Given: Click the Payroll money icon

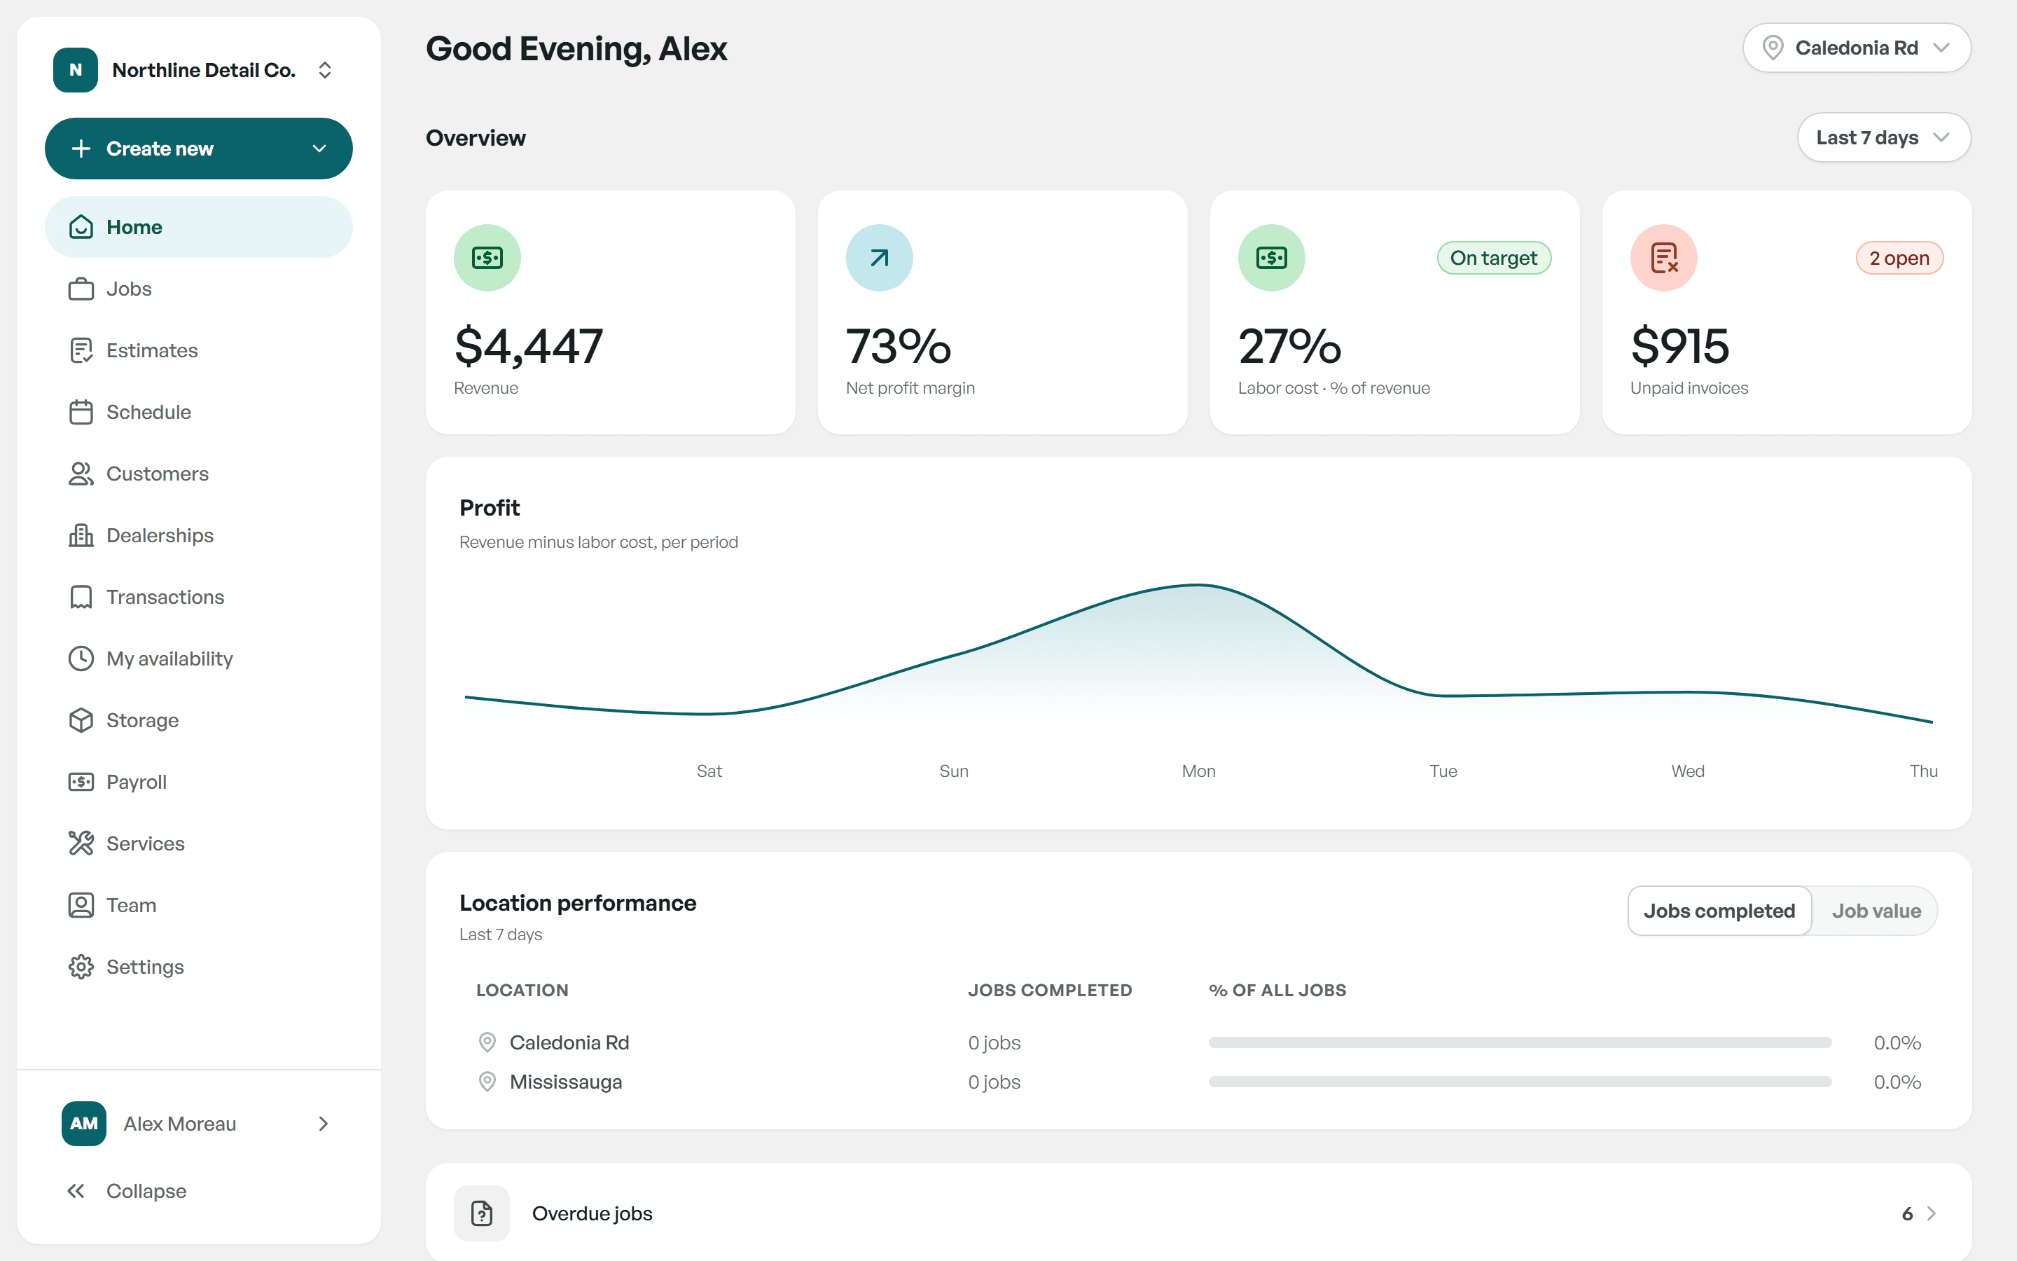Looking at the screenshot, I should [81, 783].
